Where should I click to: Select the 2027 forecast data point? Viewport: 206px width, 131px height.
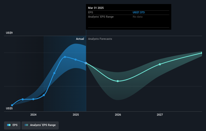160,64
